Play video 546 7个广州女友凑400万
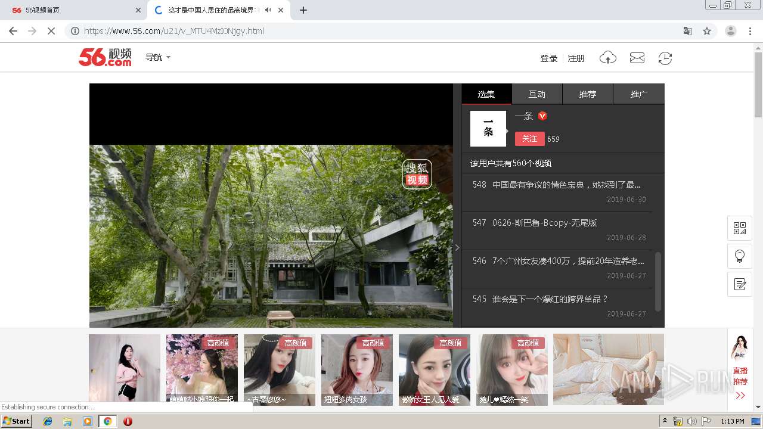 coord(557,268)
